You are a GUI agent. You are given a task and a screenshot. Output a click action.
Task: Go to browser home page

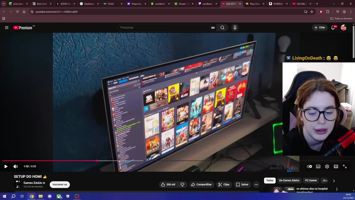point(24,12)
